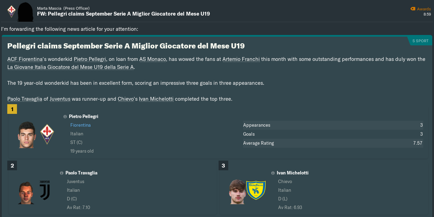Click the Awards category label
Screen dimensions: 434x217
424,9
